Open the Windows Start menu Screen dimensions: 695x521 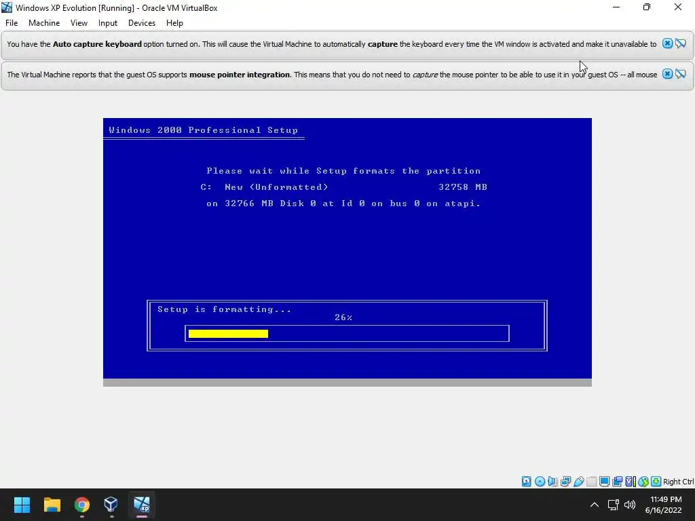(22, 505)
